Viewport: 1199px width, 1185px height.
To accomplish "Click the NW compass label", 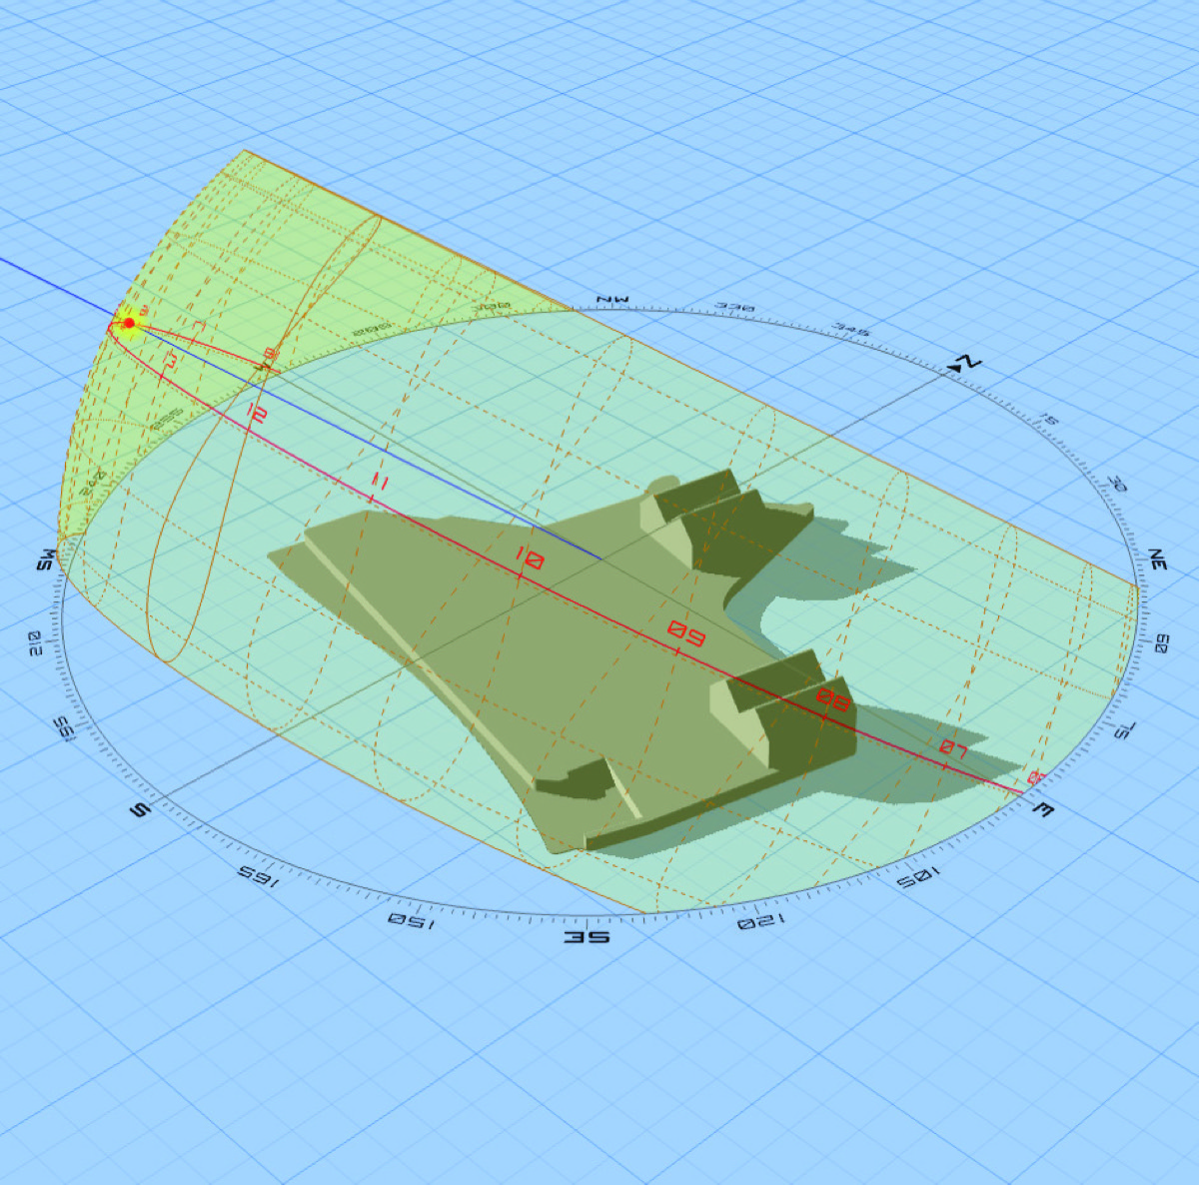I will (610, 299).
